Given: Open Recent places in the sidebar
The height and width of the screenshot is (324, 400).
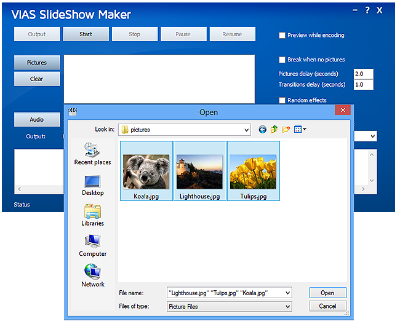Looking at the screenshot, I should (x=92, y=154).
